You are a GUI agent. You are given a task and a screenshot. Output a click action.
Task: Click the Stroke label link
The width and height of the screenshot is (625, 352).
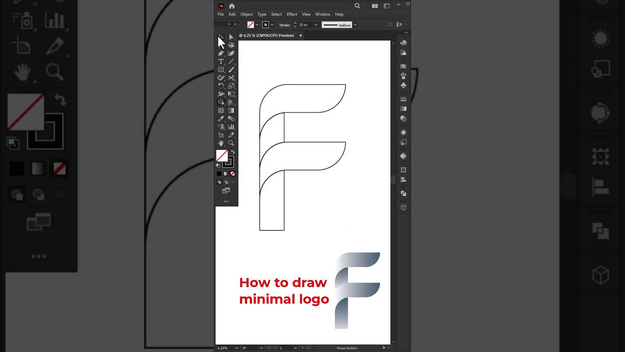coord(285,25)
